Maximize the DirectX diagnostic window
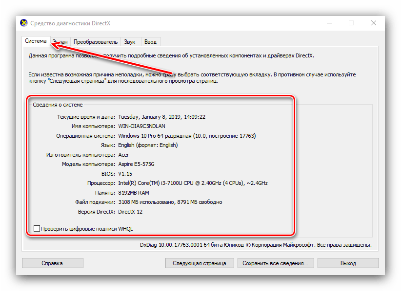 (351, 23)
